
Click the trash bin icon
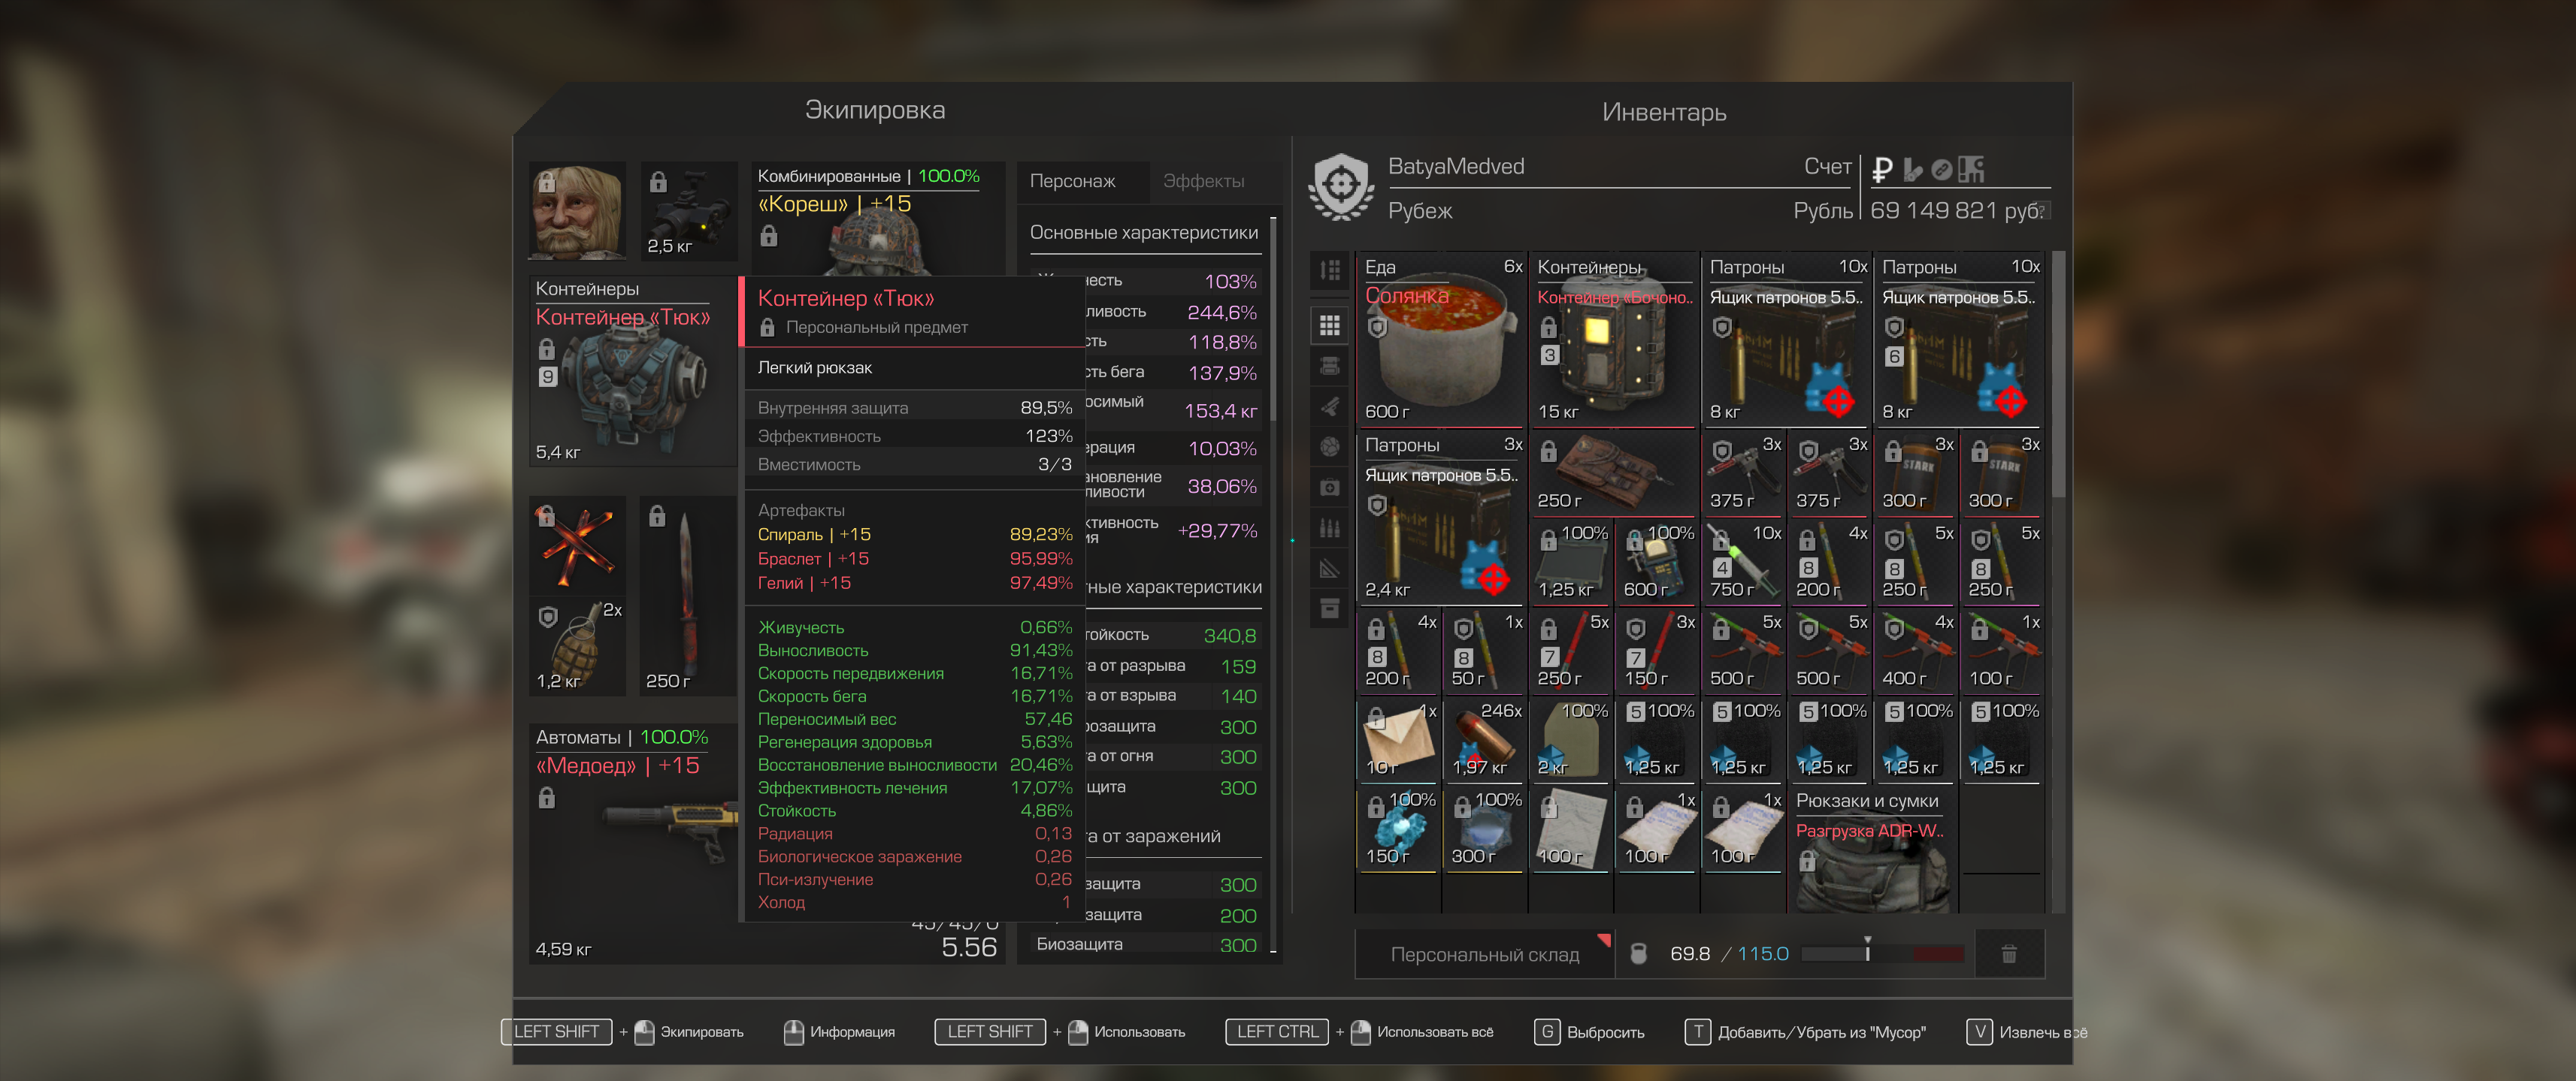click(x=2009, y=954)
